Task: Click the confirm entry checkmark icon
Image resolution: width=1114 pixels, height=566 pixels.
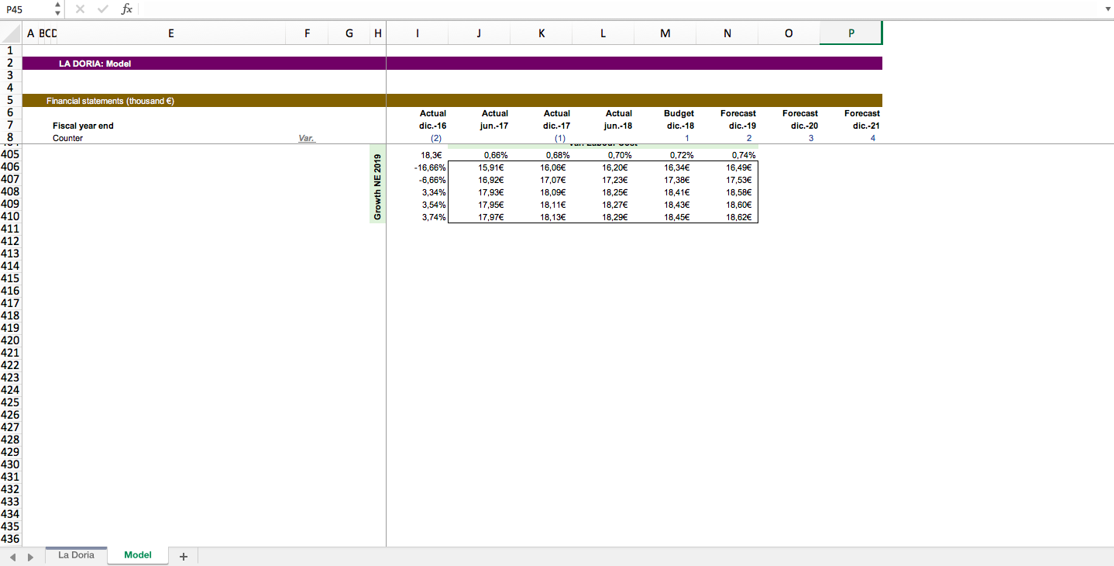Action: point(103,9)
